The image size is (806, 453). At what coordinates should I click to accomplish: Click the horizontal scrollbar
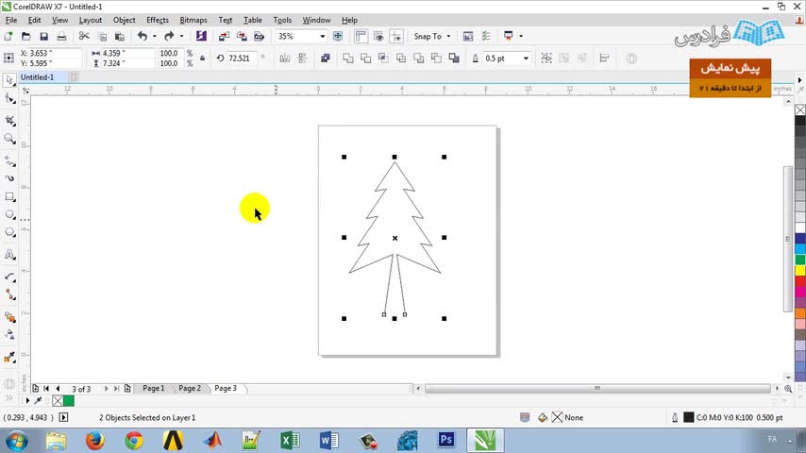(x=597, y=389)
